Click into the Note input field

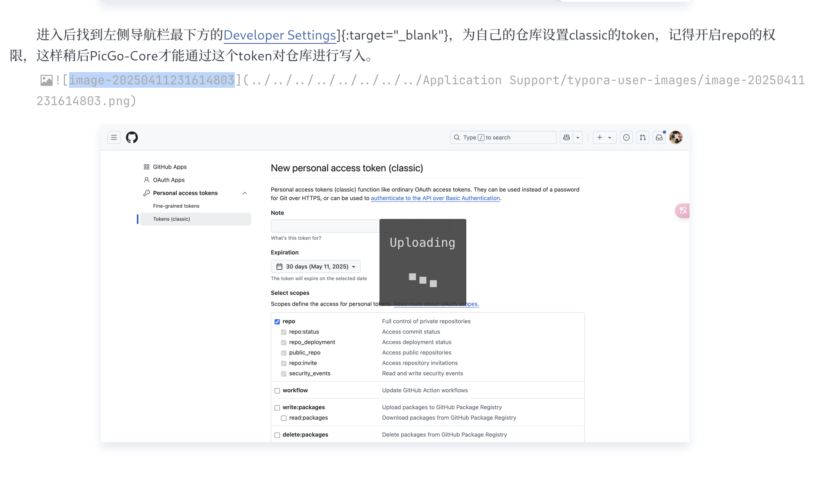[x=360, y=226]
